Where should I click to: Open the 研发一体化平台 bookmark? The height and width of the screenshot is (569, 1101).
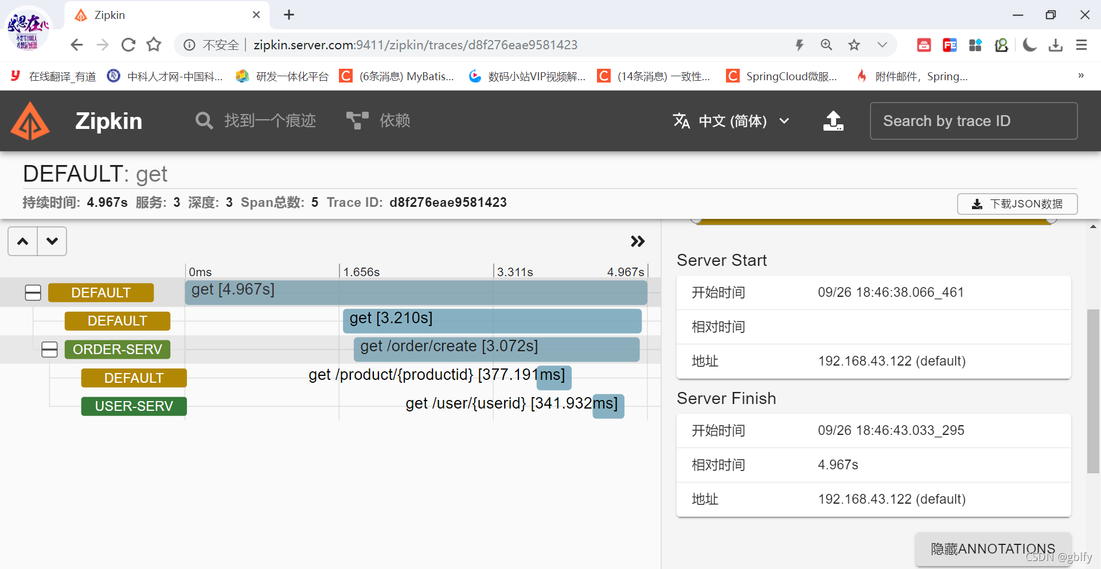tap(282, 76)
